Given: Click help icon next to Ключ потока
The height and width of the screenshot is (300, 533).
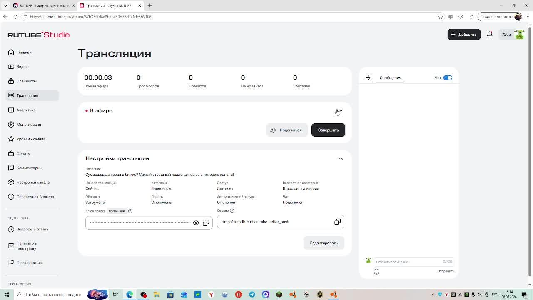Looking at the screenshot, I should (130, 211).
